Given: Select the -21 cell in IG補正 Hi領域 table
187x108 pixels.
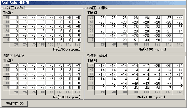Looking at the screenshot, I should [167, 31].
